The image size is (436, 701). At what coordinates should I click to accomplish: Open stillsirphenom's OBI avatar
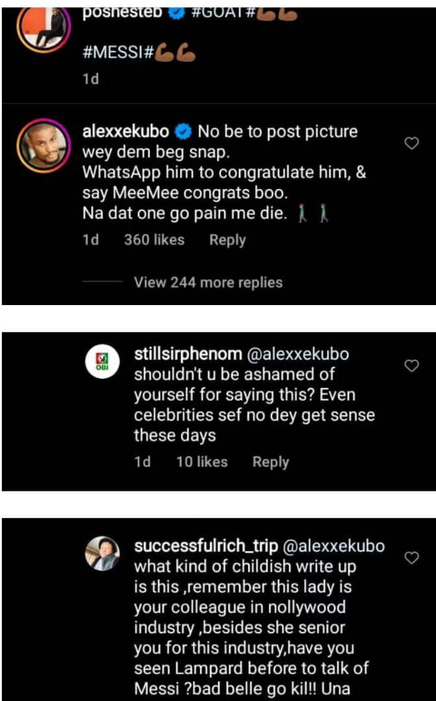pos(103,362)
